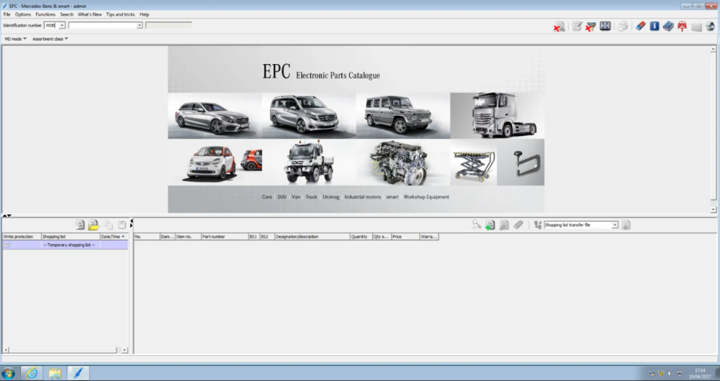
Task: Click the red car on lift icon
Action: click(682, 27)
